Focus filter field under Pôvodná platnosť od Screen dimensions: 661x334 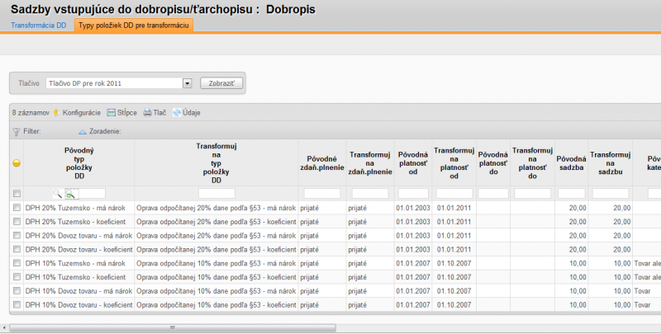click(413, 194)
